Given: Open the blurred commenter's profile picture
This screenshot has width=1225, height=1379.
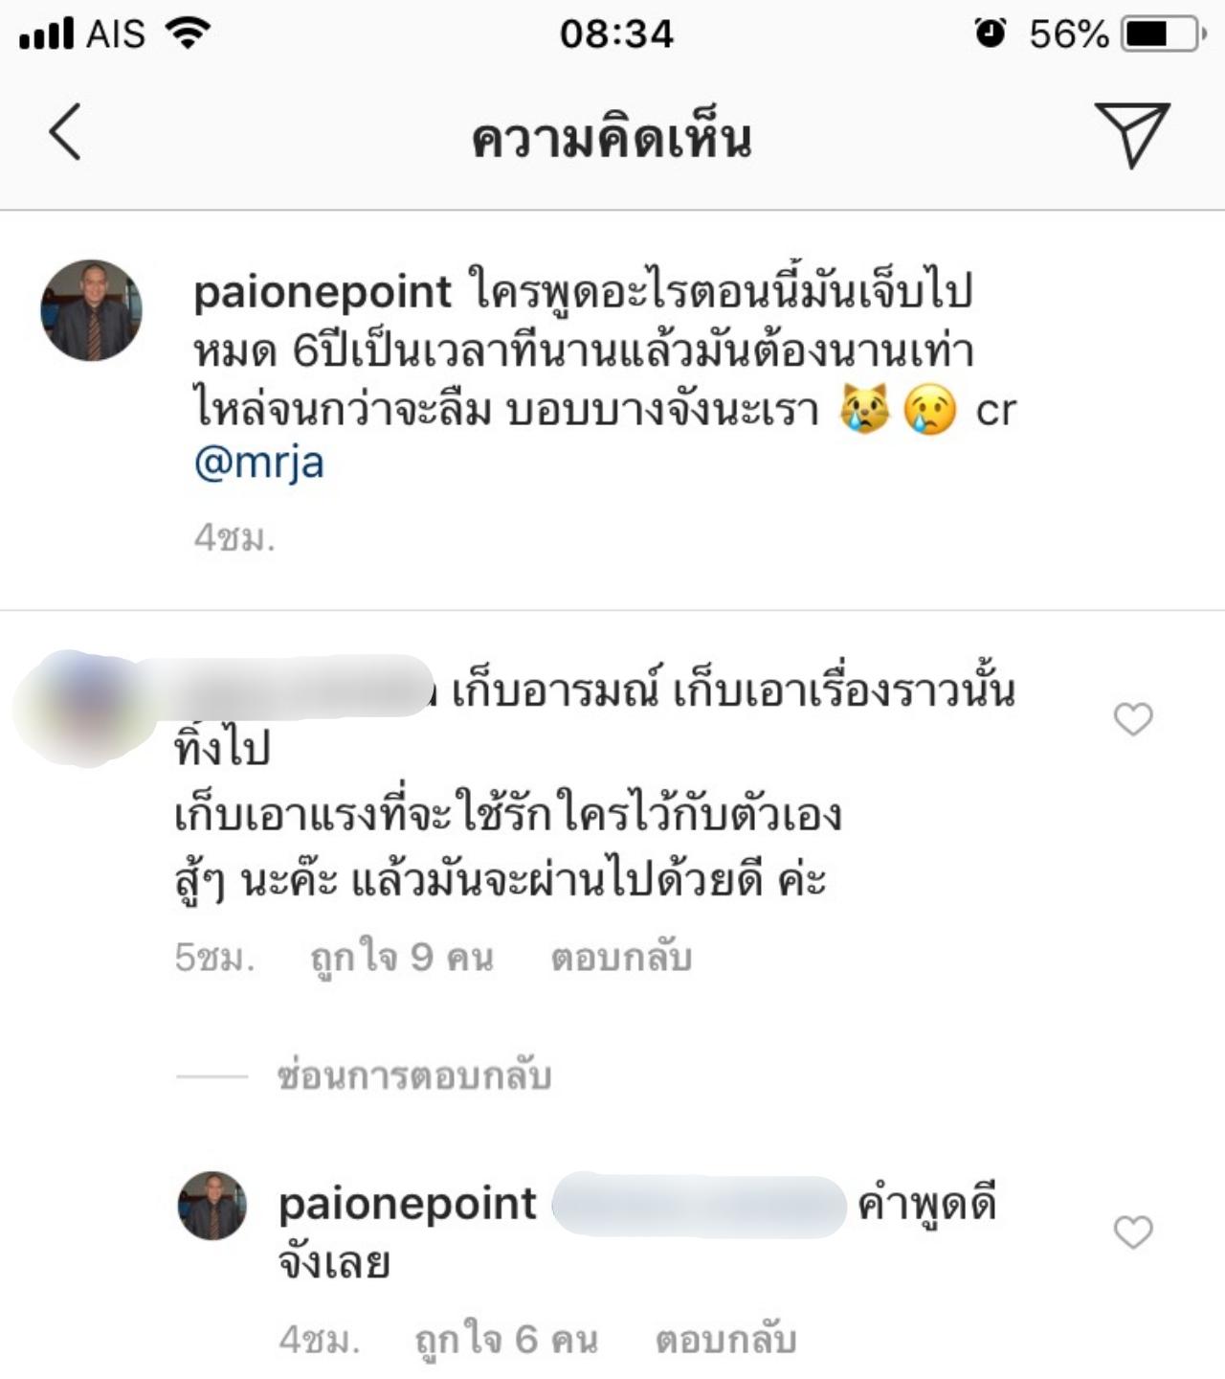Looking at the screenshot, I should [x=84, y=709].
